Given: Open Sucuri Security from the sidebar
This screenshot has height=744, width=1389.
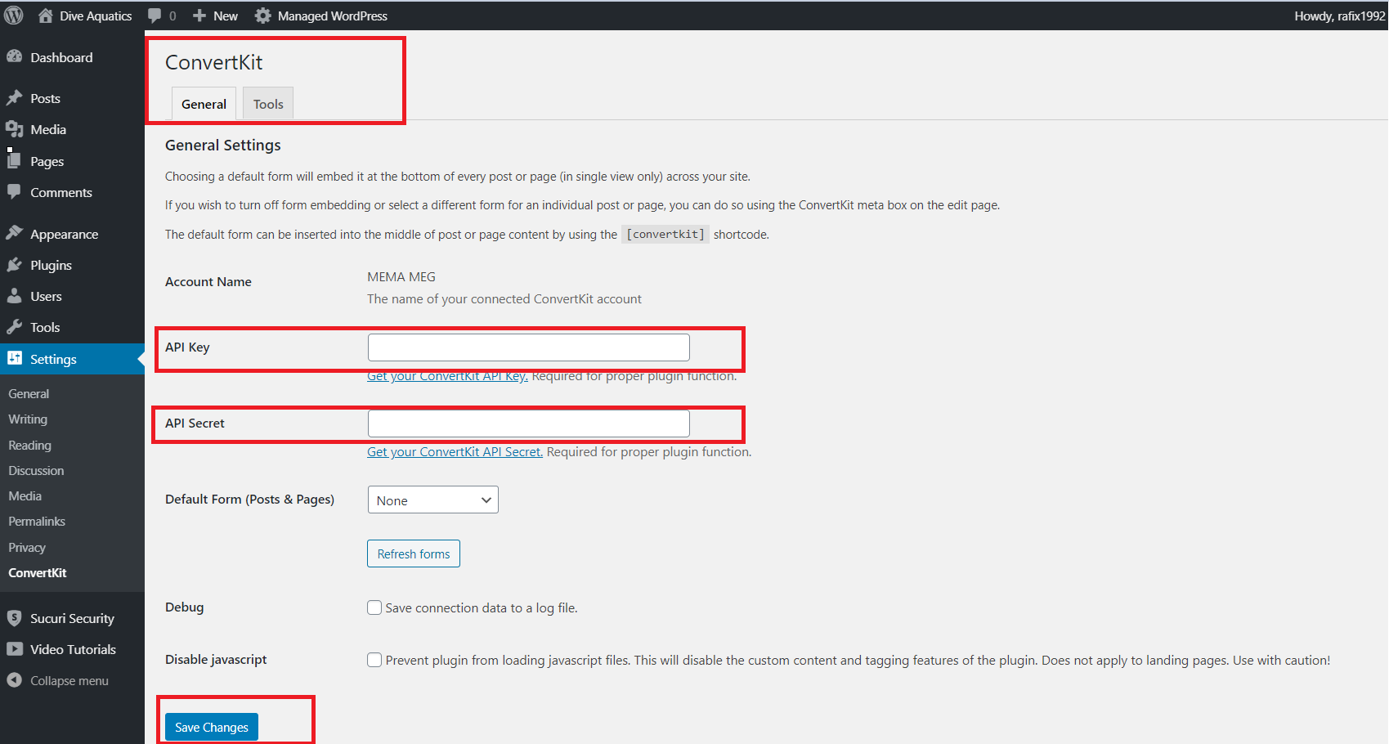Looking at the screenshot, I should click(x=71, y=618).
